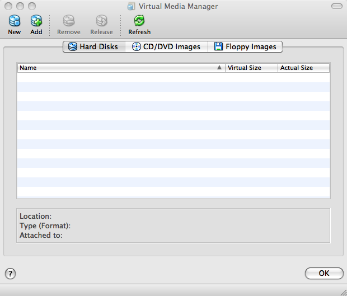The image size is (347, 296).
Task: Switch to the Hard Disks tab
Action: tap(93, 47)
